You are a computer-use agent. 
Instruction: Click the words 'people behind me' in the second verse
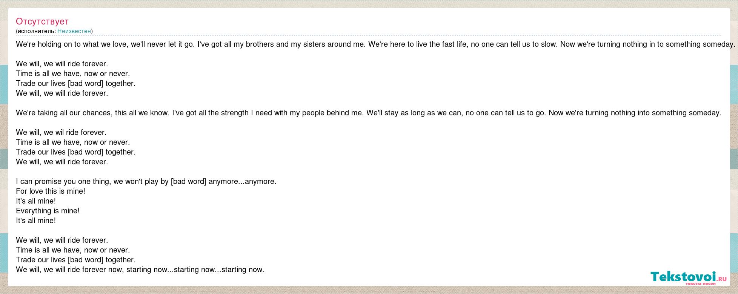click(x=332, y=113)
